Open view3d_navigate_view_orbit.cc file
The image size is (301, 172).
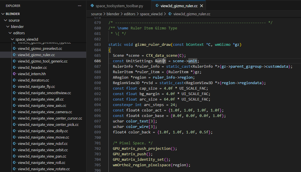43,150
